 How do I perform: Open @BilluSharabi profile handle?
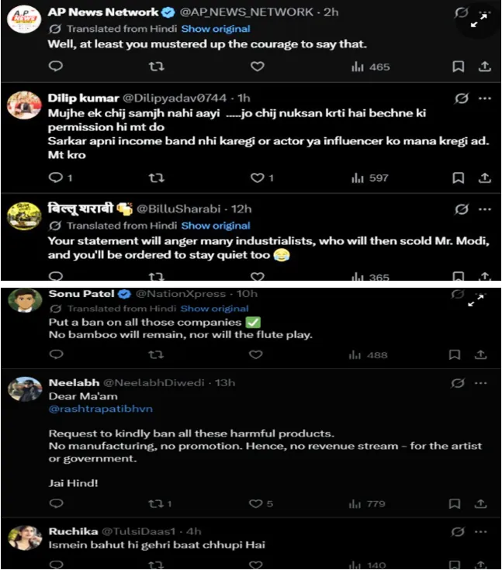tap(178, 209)
